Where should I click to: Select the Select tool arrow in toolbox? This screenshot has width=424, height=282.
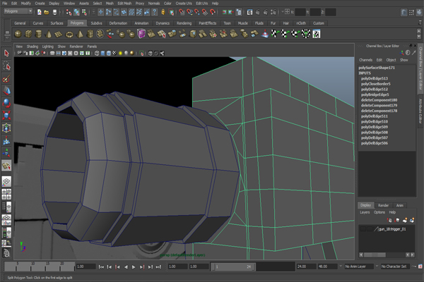tap(6, 53)
